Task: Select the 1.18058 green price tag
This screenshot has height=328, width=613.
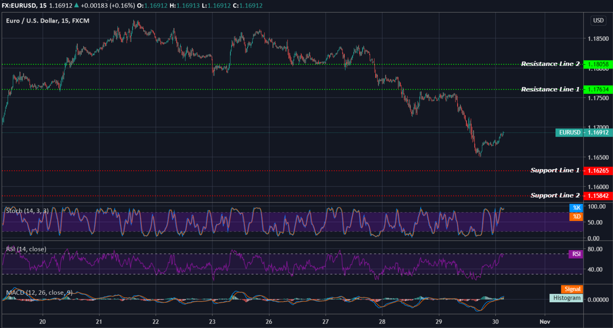Action: coord(598,64)
